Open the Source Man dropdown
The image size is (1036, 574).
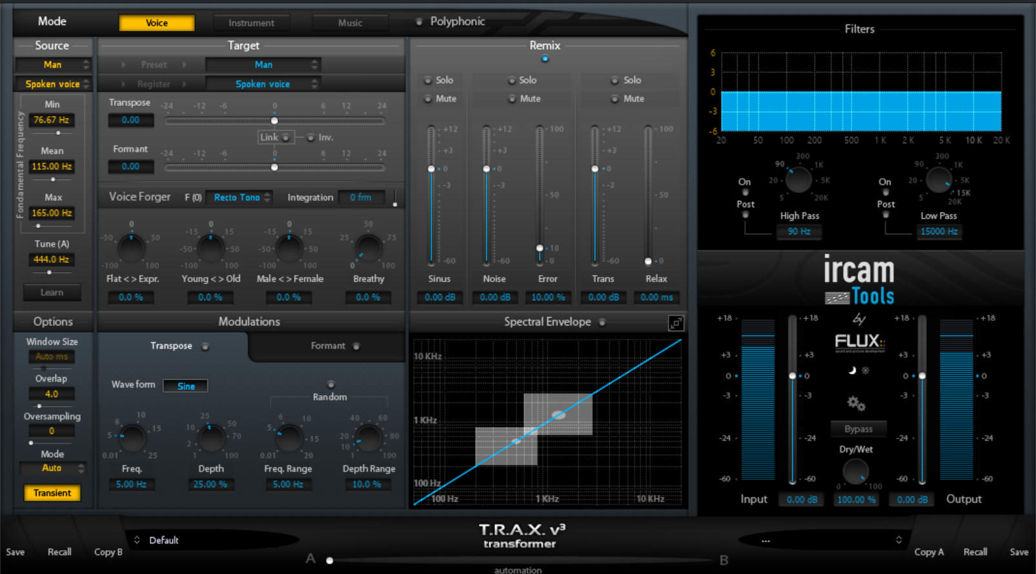point(53,65)
